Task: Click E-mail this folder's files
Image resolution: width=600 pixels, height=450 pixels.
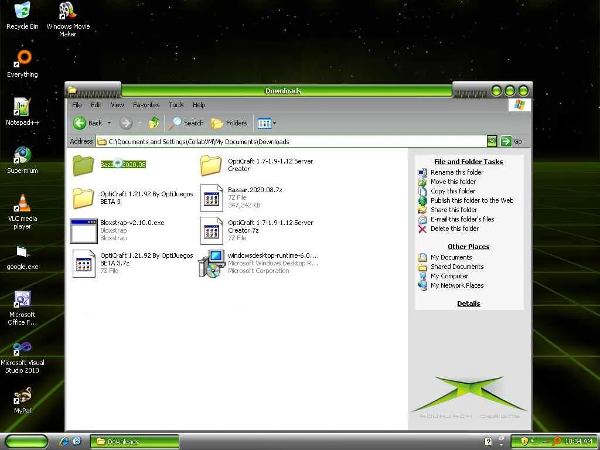Action: (x=462, y=219)
